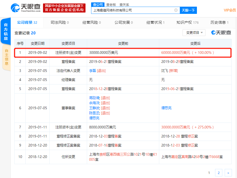Click the VIP会员 link
The width and height of the screenshot is (237, 178).
(x=230, y=10)
